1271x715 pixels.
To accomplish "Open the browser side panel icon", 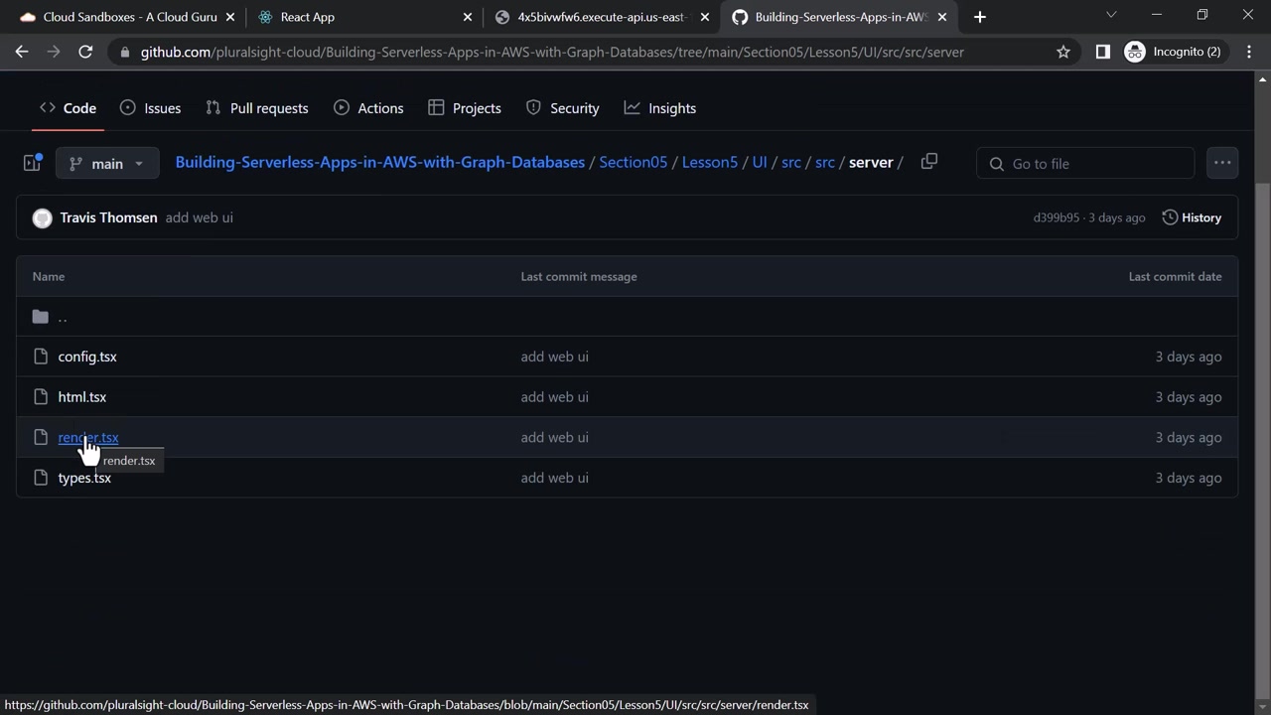I will click(x=1102, y=52).
